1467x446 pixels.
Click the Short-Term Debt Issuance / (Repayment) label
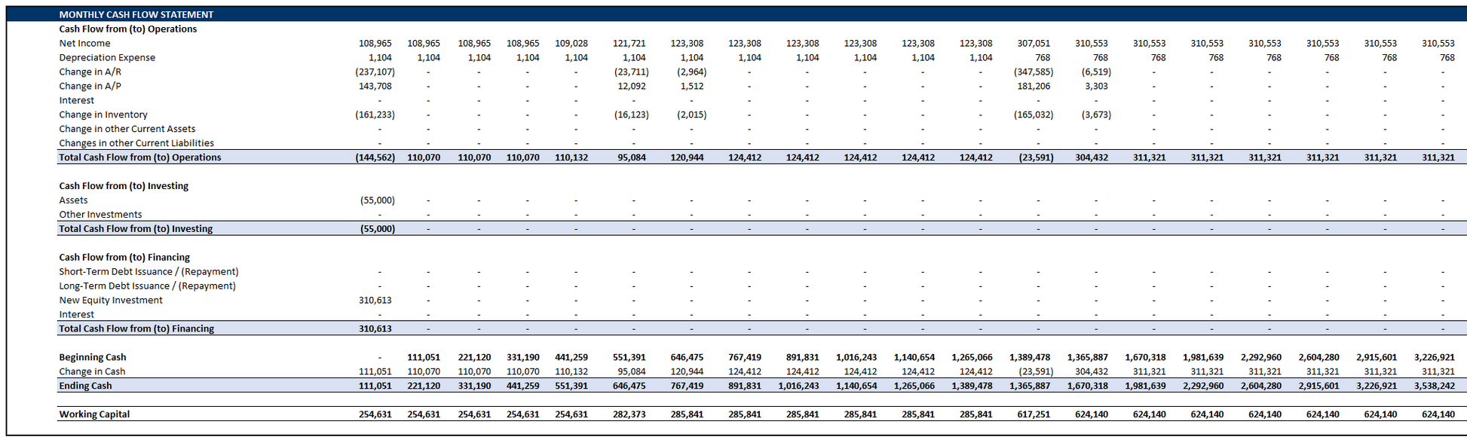tap(149, 272)
